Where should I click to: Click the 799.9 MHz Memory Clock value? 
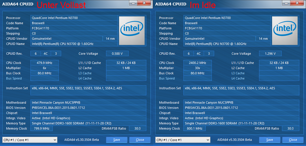pyautogui.click(x=41, y=128)
